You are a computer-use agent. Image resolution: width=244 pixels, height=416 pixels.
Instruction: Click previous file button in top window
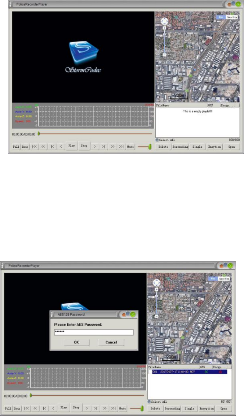(x=52, y=147)
